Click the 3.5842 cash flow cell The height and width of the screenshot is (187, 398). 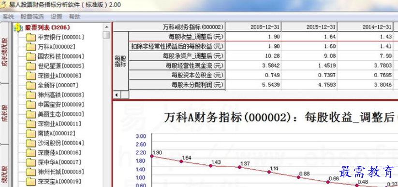coord(253,66)
